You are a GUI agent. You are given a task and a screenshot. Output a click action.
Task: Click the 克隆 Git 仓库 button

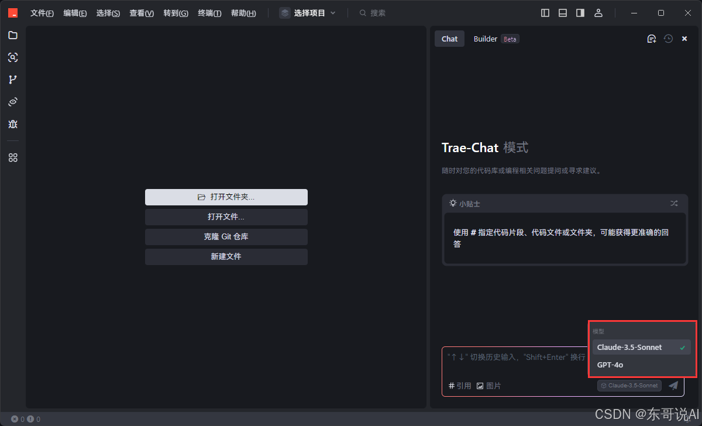pos(226,237)
